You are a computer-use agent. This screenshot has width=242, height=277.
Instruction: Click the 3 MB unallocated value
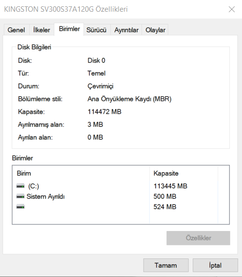95,124
